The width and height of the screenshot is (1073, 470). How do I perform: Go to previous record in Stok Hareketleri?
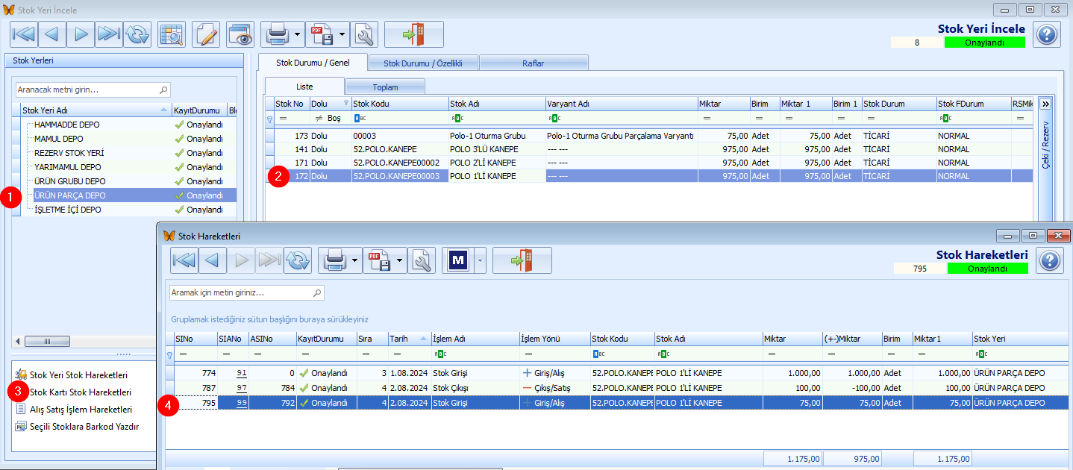(213, 260)
